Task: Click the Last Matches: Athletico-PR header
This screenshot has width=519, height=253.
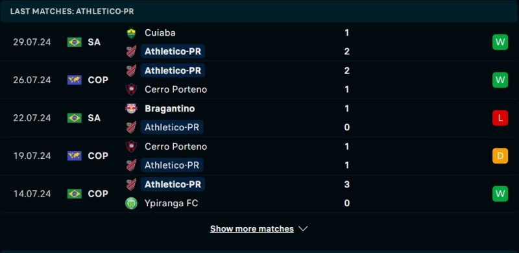Action: 72,11
